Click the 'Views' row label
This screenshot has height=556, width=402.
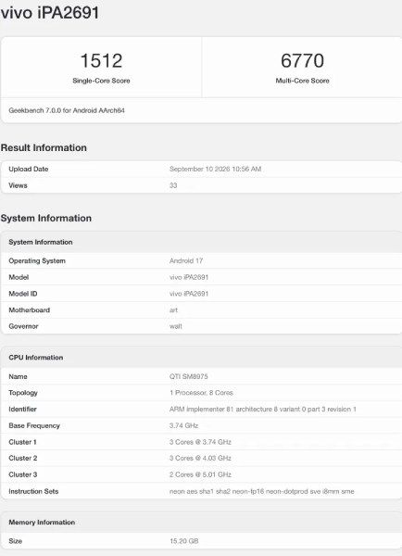pyautogui.click(x=19, y=185)
